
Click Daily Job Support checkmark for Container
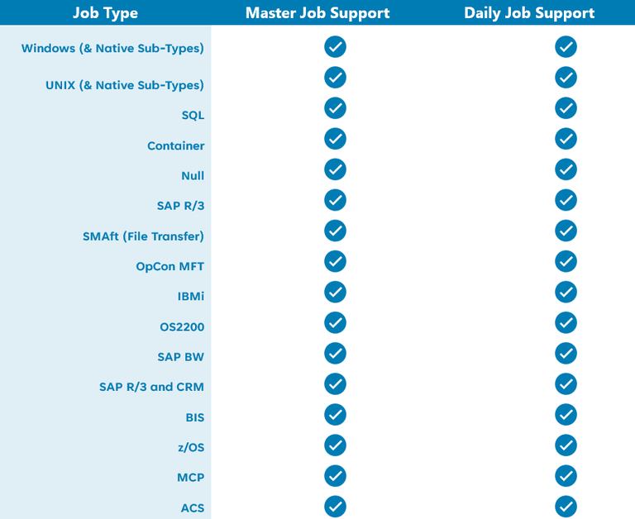(x=566, y=139)
